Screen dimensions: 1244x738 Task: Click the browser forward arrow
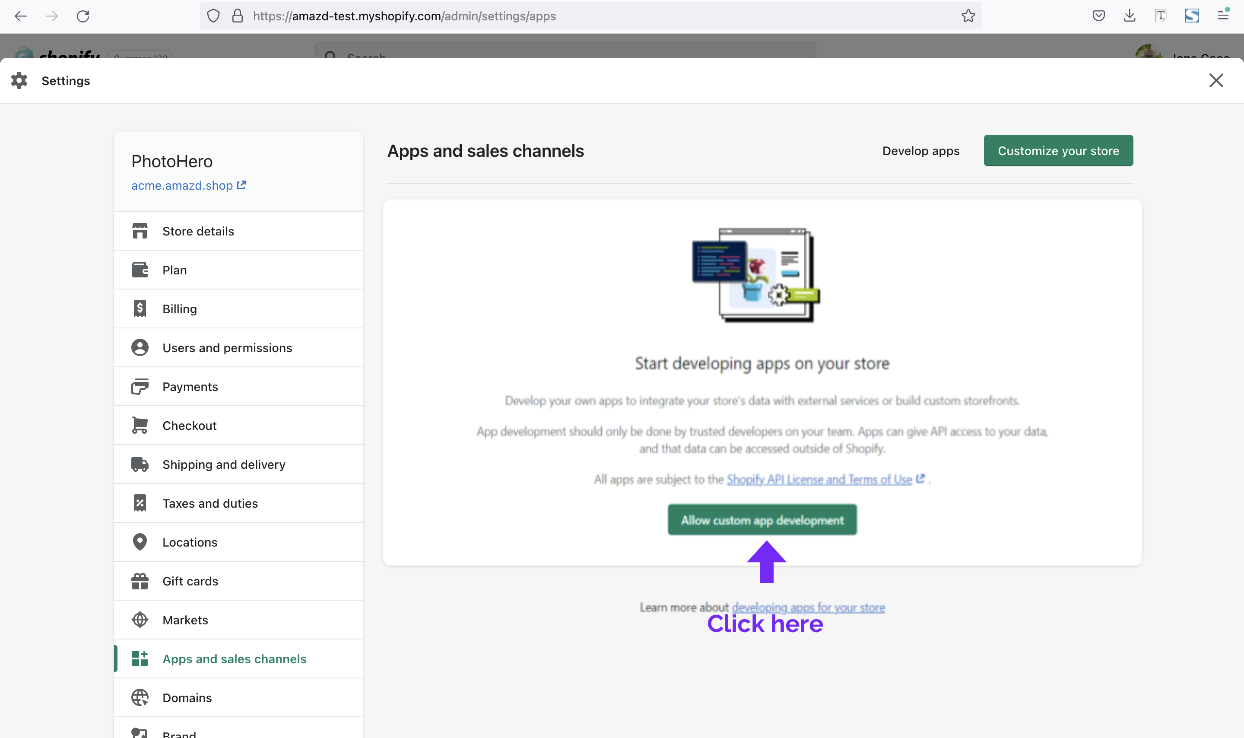(x=52, y=16)
